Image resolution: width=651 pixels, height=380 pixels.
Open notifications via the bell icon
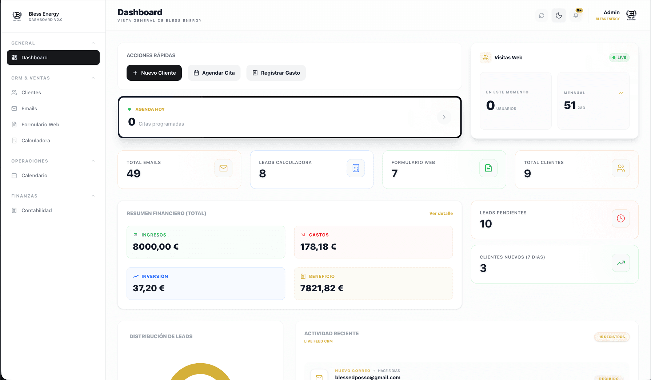pyautogui.click(x=576, y=15)
